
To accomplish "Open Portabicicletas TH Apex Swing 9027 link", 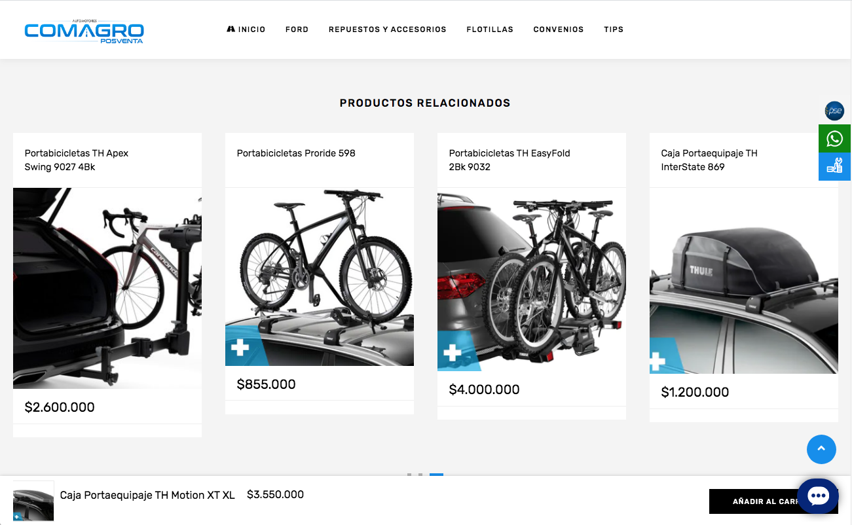I will 77,160.
